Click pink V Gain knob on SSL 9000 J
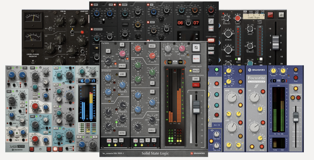 (x=182, y=48)
